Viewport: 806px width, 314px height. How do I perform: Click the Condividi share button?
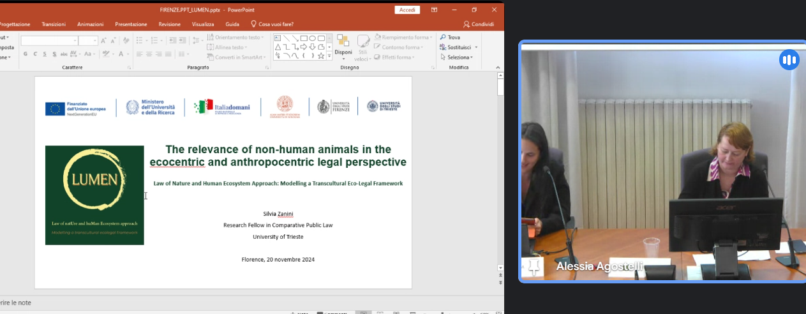pyautogui.click(x=479, y=24)
